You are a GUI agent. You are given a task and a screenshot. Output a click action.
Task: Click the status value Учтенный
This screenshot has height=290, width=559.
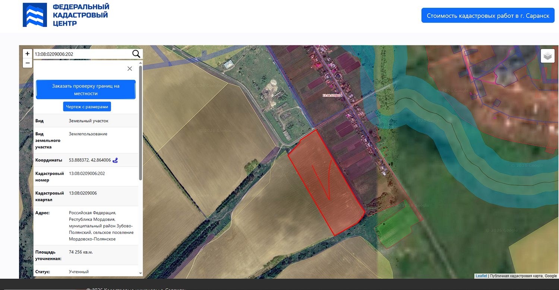(79, 272)
